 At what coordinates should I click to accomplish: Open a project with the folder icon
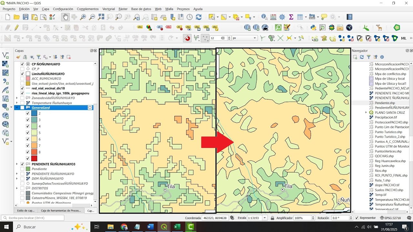pos(17,17)
